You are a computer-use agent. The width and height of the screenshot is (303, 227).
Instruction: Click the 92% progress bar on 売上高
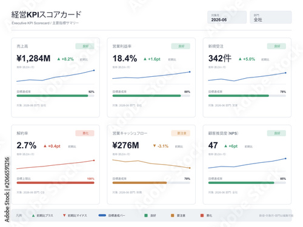coord(55,96)
